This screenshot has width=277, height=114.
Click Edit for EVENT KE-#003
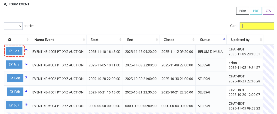click(15, 64)
